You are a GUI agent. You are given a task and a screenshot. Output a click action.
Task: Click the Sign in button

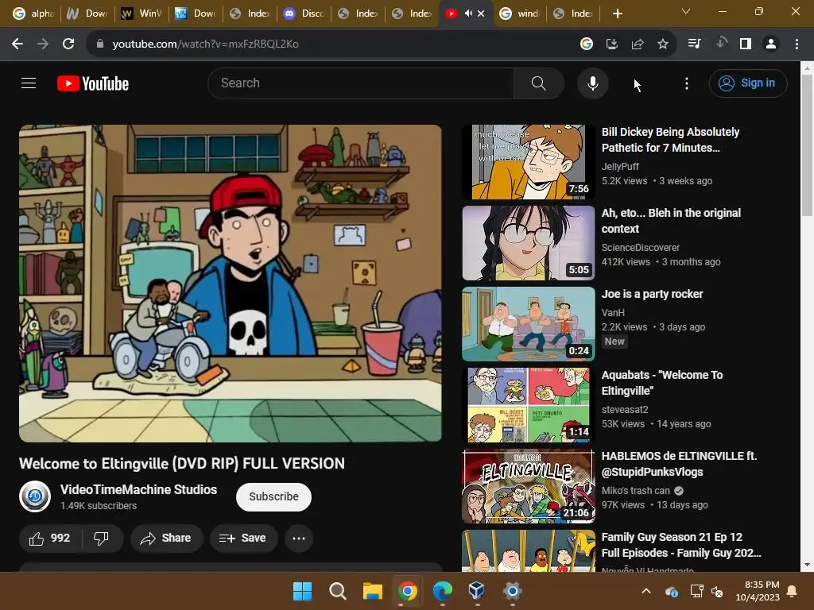coord(747,83)
